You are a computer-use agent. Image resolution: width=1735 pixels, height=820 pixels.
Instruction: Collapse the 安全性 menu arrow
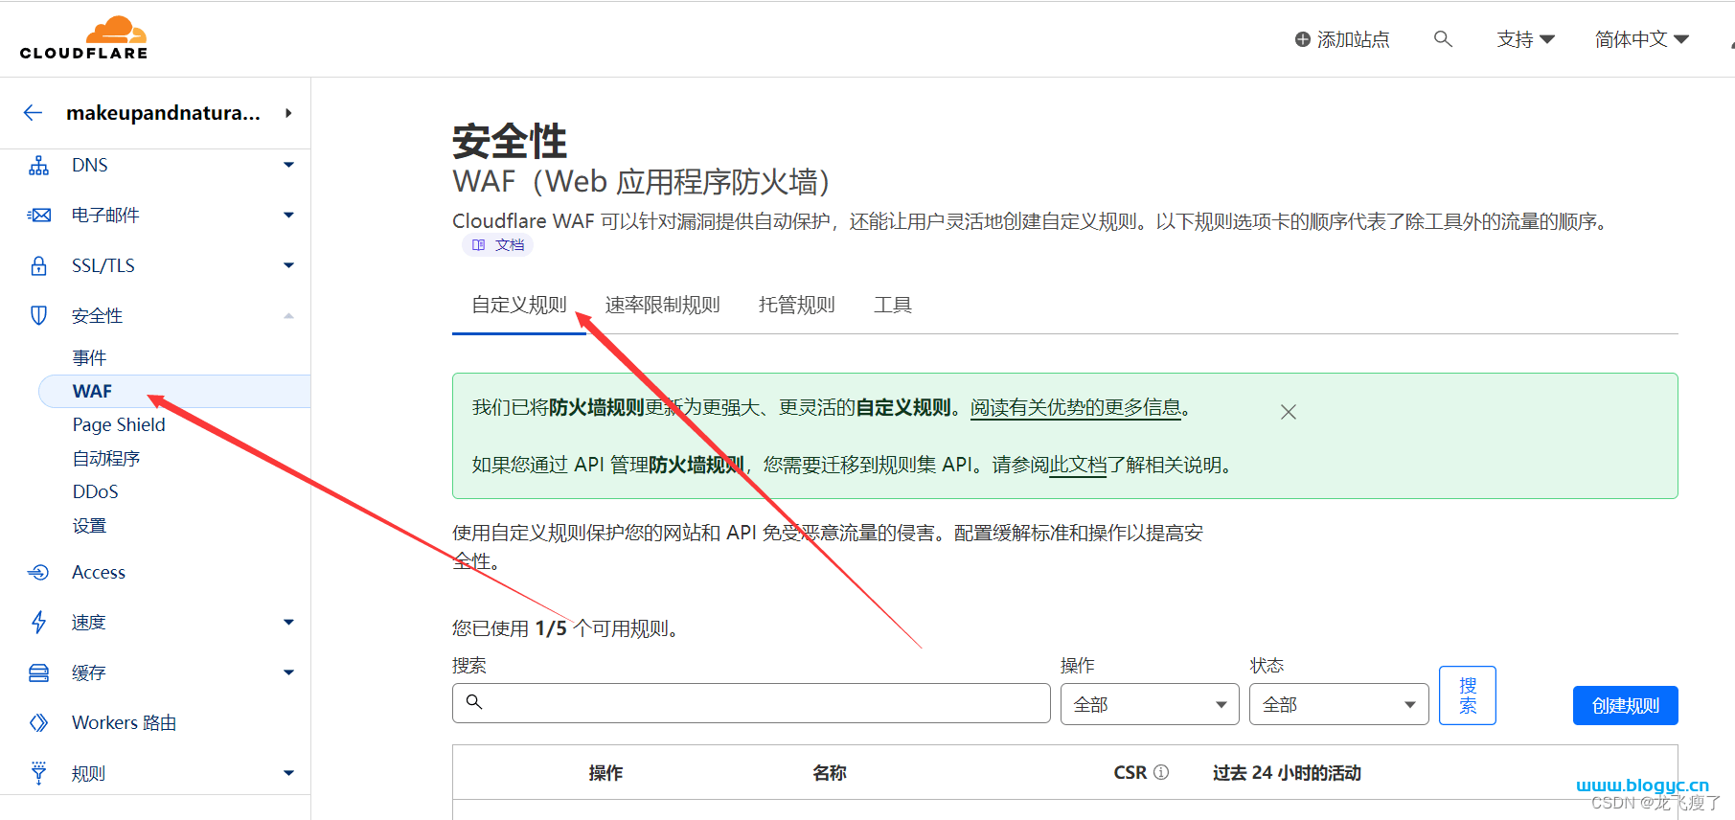288,315
